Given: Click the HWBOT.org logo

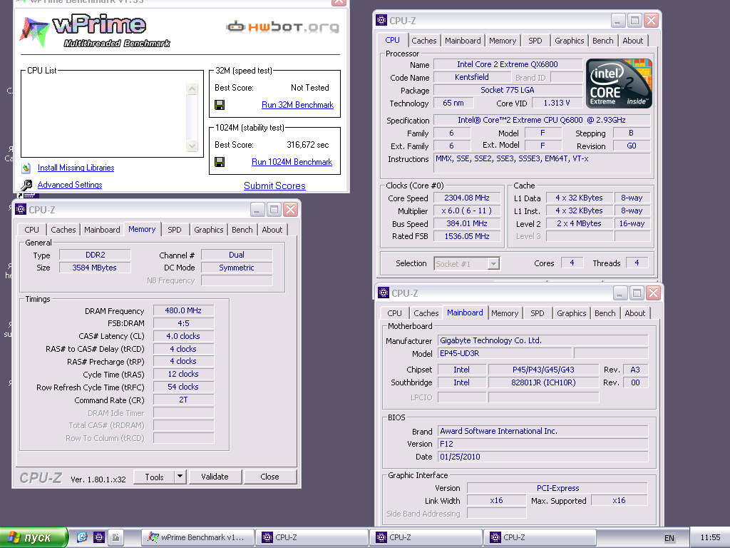Looking at the screenshot, I should coord(282,27).
